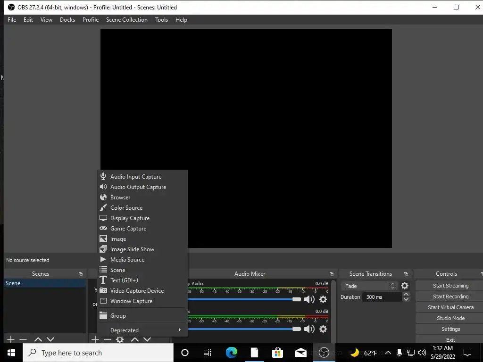Open the View menu
This screenshot has width=483, height=362.
[x=46, y=20]
